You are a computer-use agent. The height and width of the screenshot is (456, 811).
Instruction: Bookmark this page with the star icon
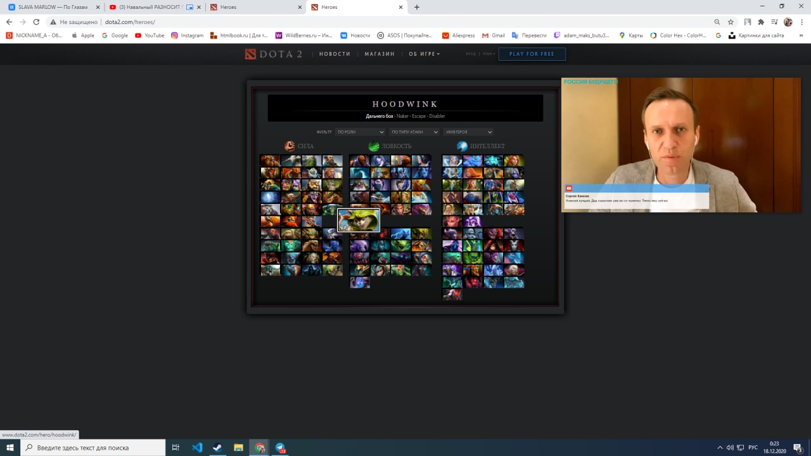tap(730, 22)
